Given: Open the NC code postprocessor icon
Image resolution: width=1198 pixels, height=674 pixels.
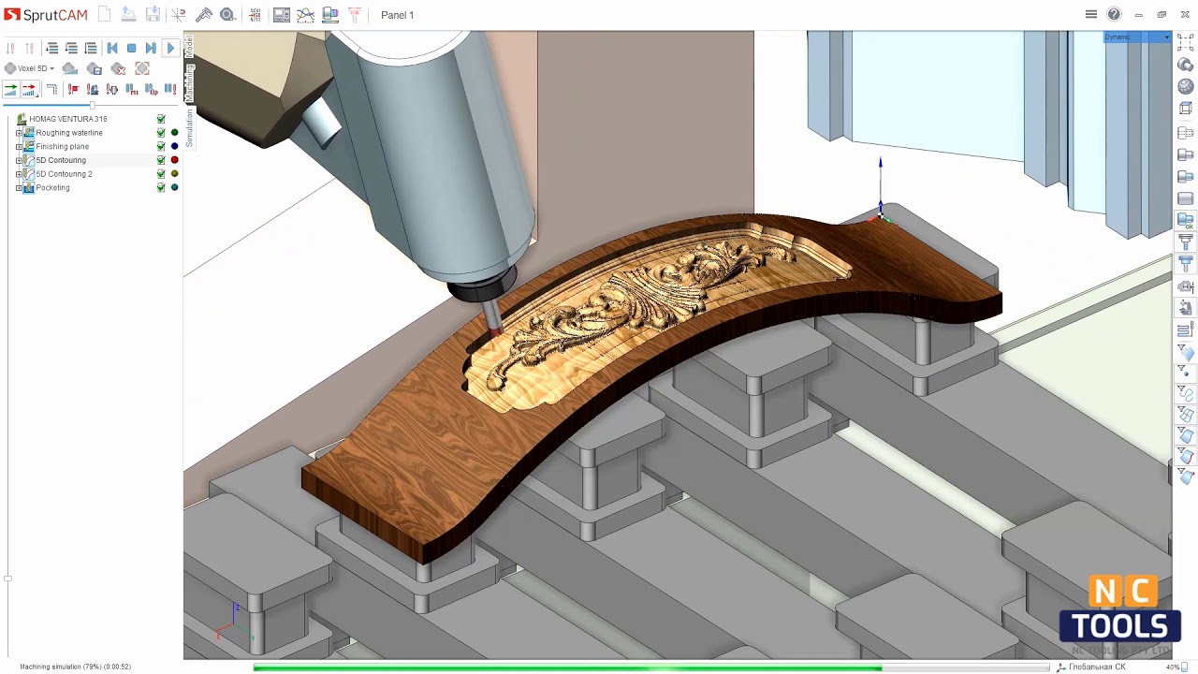Looking at the screenshot, I should tap(255, 15).
